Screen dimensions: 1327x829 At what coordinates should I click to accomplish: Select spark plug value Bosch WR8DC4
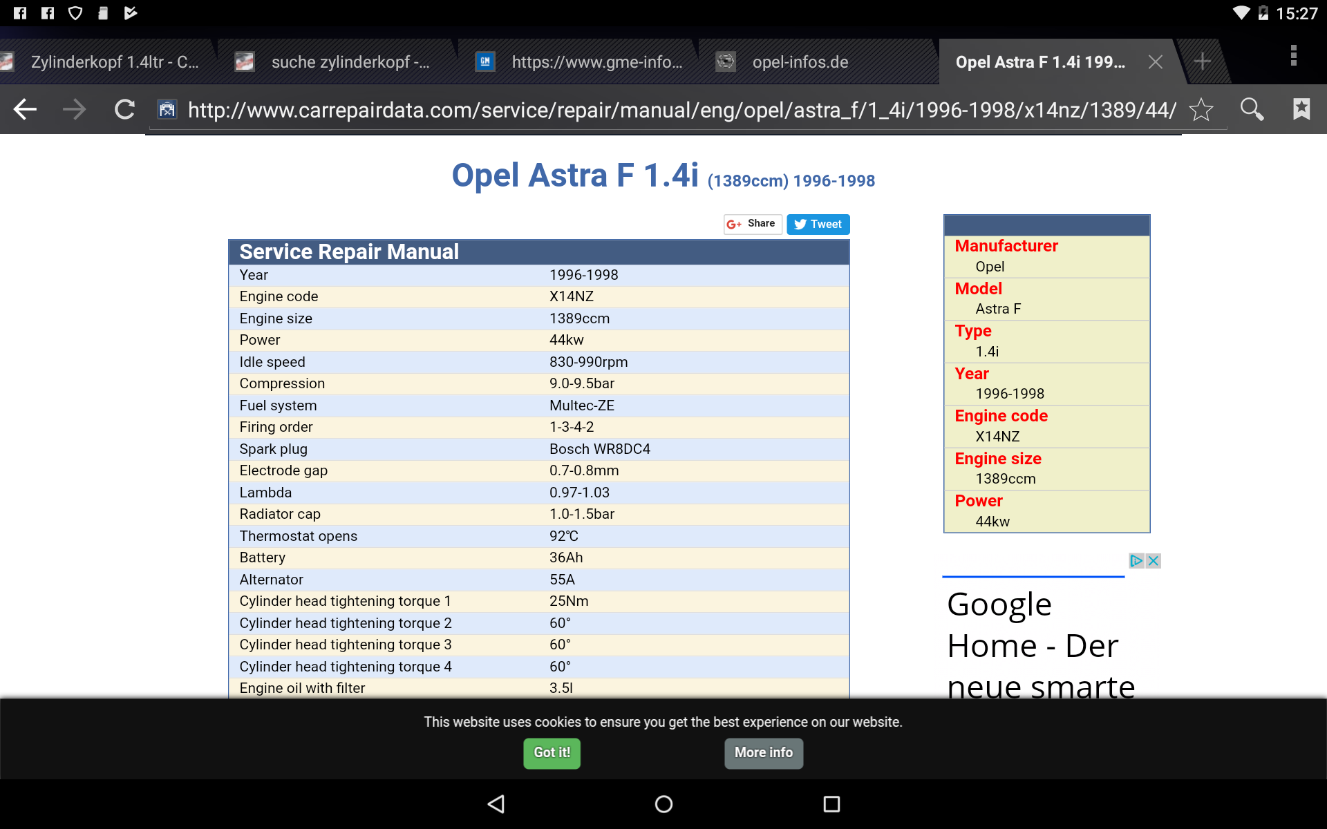(600, 449)
